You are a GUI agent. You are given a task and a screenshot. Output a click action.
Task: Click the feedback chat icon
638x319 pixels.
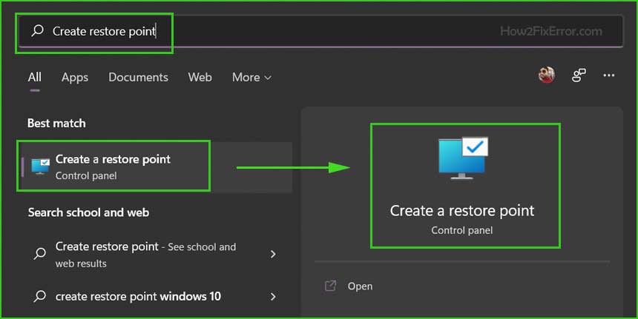tap(579, 75)
